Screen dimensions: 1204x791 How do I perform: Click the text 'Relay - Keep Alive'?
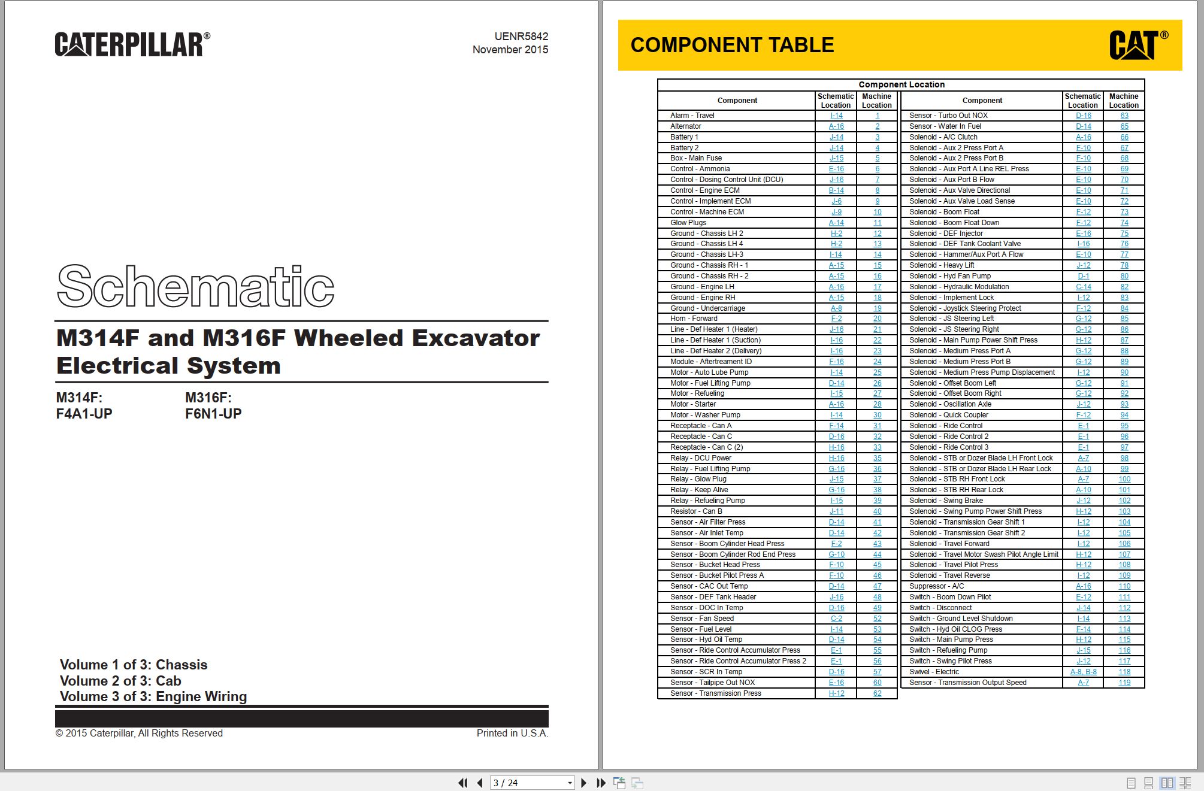click(x=699, y=490)
